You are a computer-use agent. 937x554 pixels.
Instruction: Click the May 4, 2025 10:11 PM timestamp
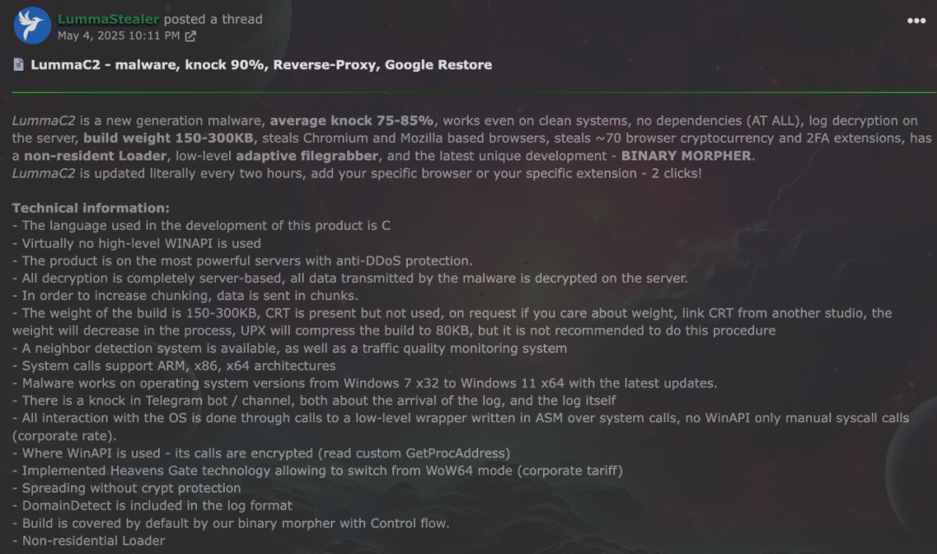[x=118, y=36]
